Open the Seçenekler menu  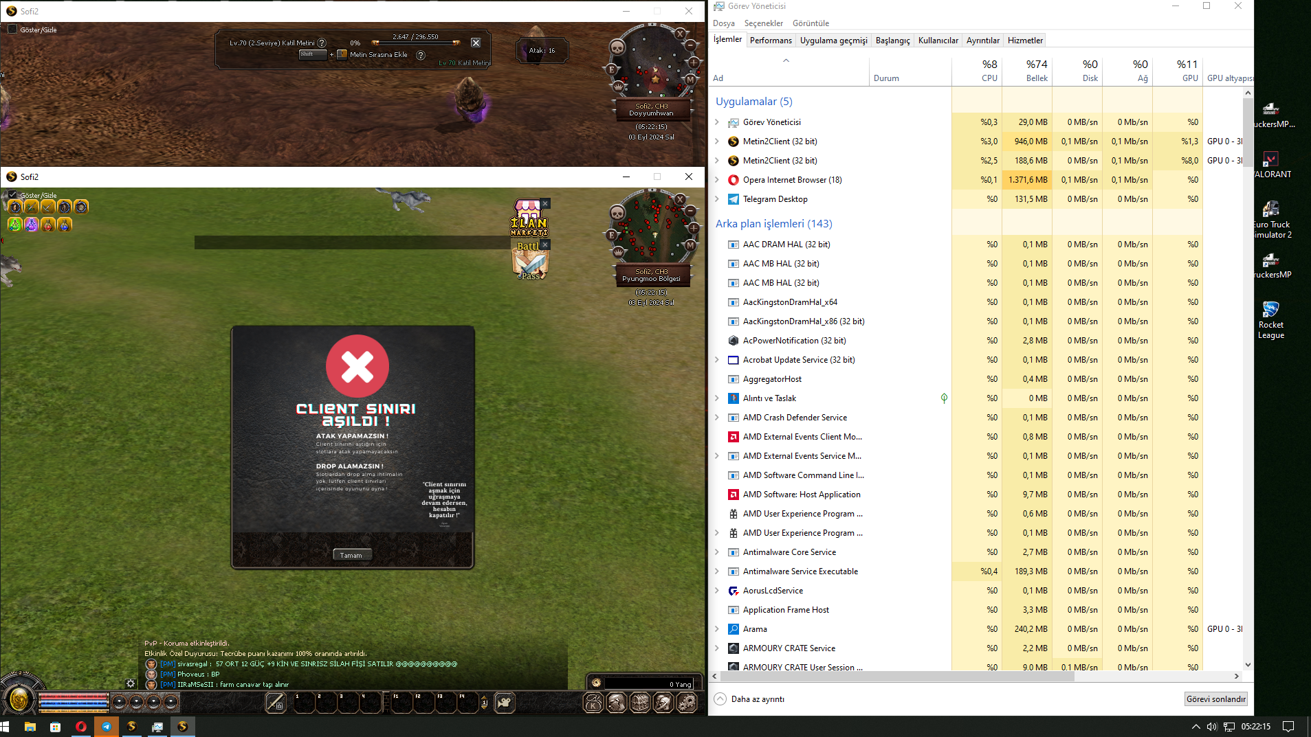point(763,23)
